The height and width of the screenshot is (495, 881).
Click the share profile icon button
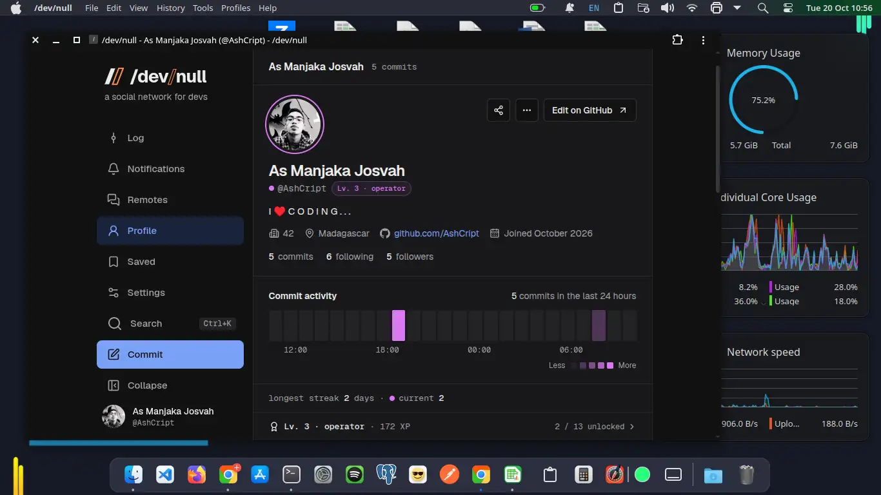499,110
